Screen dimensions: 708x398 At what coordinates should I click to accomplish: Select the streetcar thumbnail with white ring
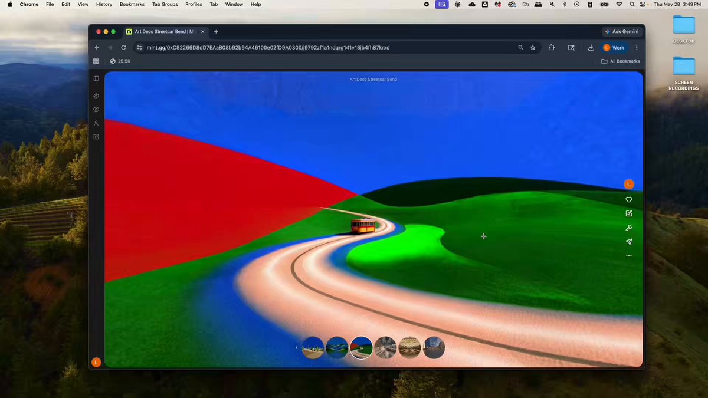tap(361, 348)
